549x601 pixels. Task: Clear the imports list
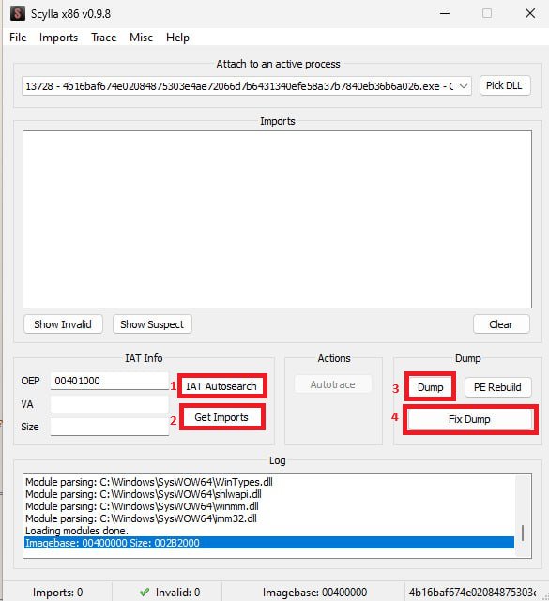point(501,324)
